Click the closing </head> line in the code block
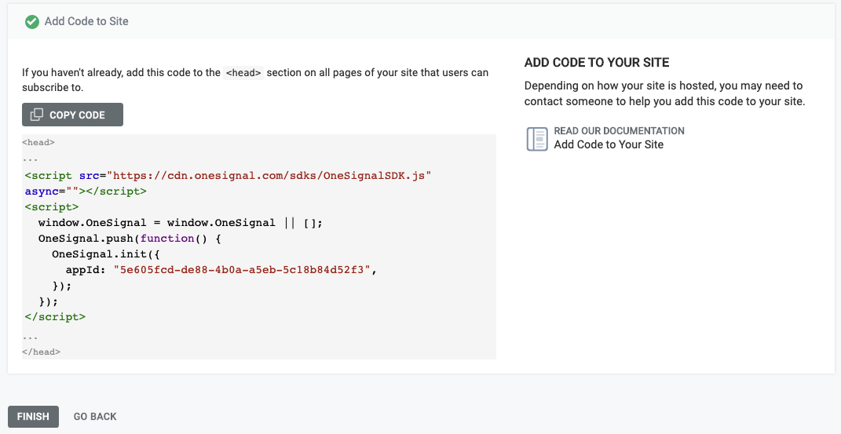 tap(41, 352)
